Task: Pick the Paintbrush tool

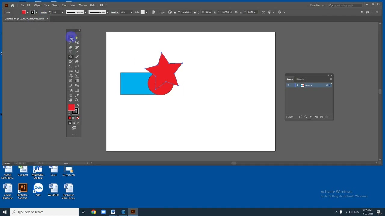Action: point(77,57)
